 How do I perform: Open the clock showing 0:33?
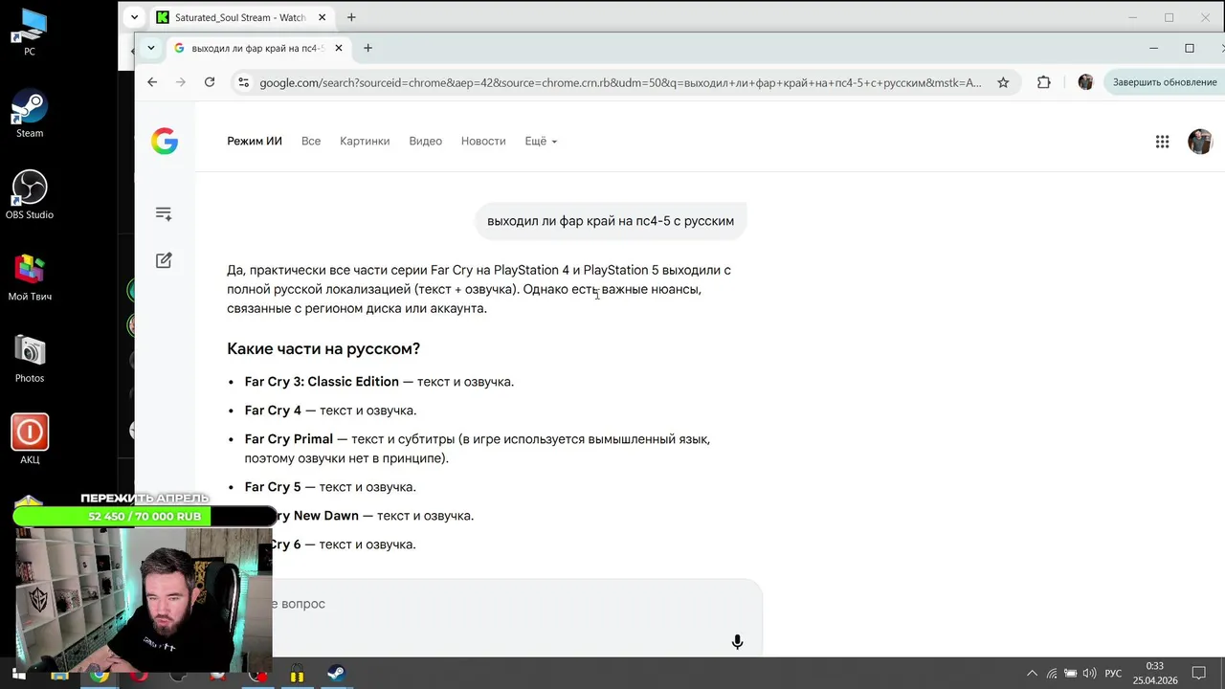pos(1154,673)
